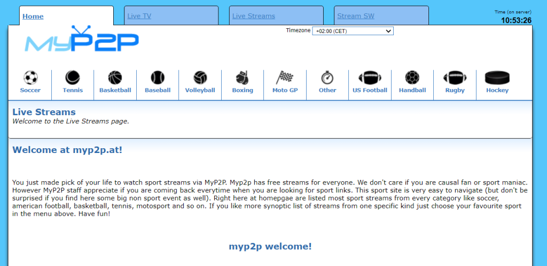Screen dimensions: 547x266
Task: Click the US Football ball icon
Action: pyautogui.click(x=370, y=78)
